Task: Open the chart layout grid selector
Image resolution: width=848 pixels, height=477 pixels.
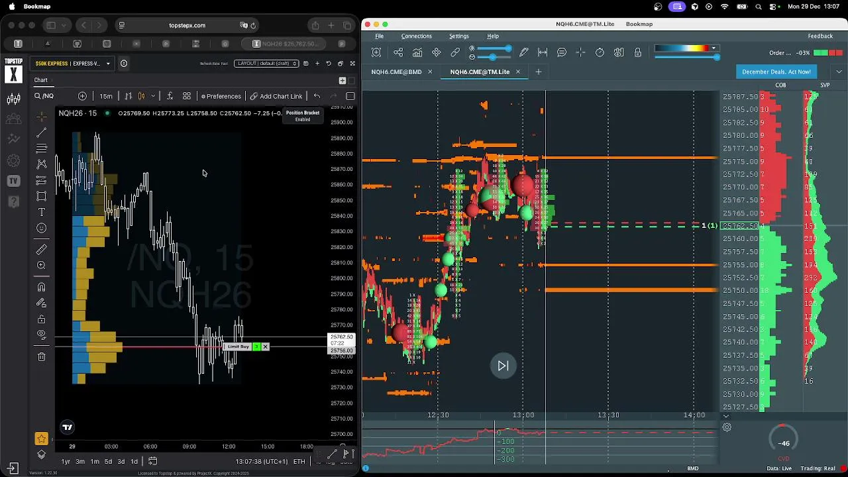Action: [187, 96]
